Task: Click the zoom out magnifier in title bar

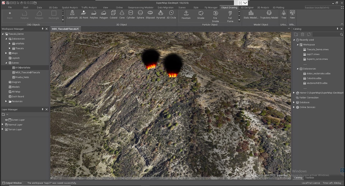Action: pos(28,3)
